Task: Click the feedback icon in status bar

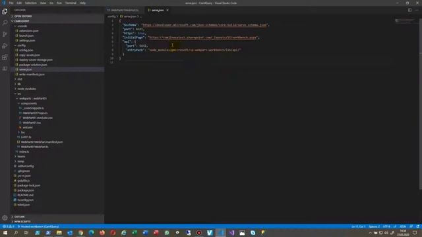Action: (x=411, y=226)
